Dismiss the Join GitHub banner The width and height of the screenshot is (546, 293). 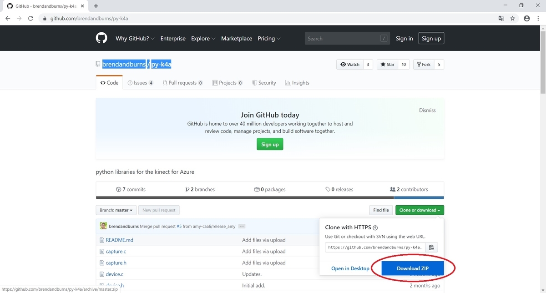coord(427,110)
